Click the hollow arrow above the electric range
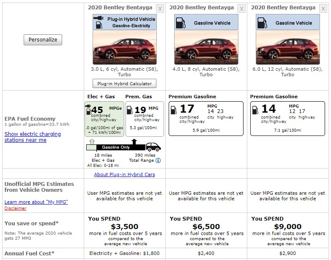Image resolution: width=331 pixels, height=260 pixels. (92, 141)
